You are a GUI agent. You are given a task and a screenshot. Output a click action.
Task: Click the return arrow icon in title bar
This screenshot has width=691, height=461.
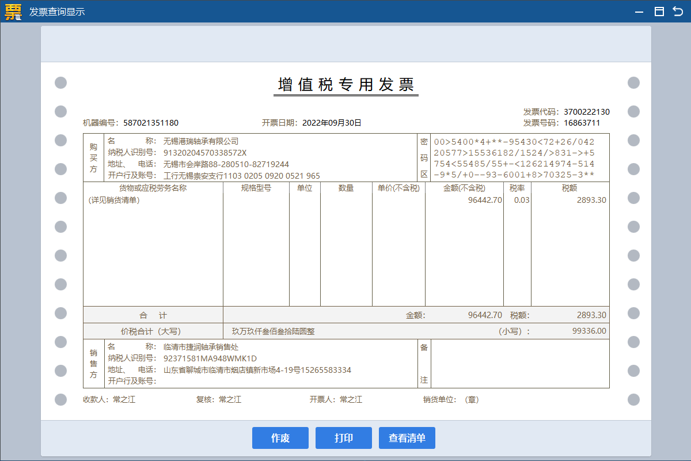[678, 12]
